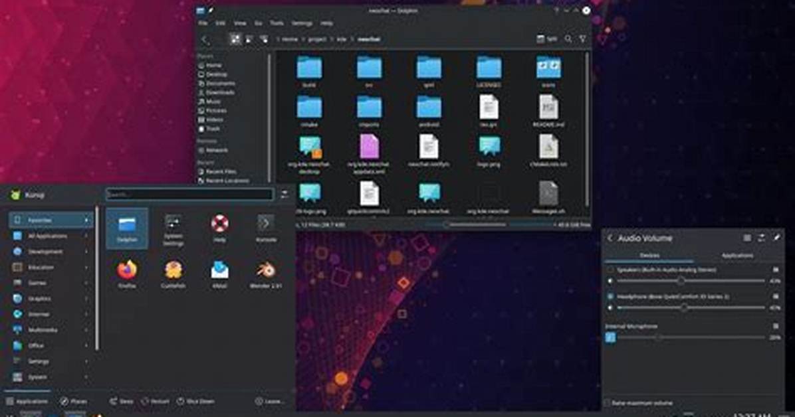795x417 pixels.
Task: Pin the Audio Volume popup open
Action: tap(776, 238)
